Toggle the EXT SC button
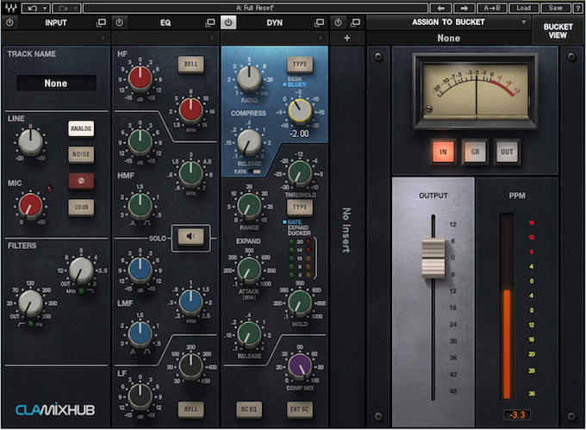 point(300,409)
